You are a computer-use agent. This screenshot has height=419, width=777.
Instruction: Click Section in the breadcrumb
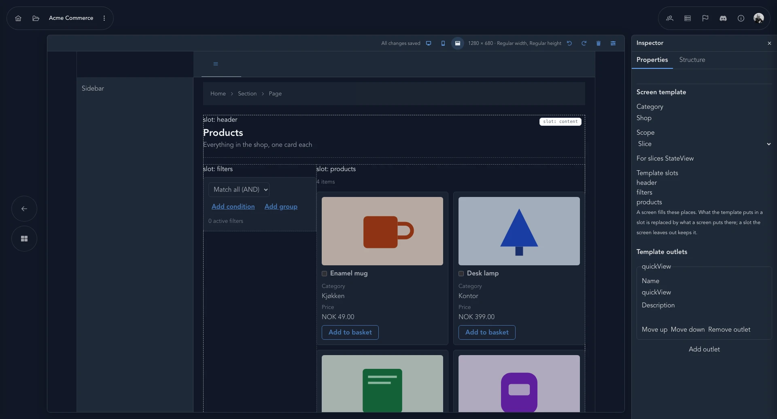pyautogui.click(x=247, y=94)
